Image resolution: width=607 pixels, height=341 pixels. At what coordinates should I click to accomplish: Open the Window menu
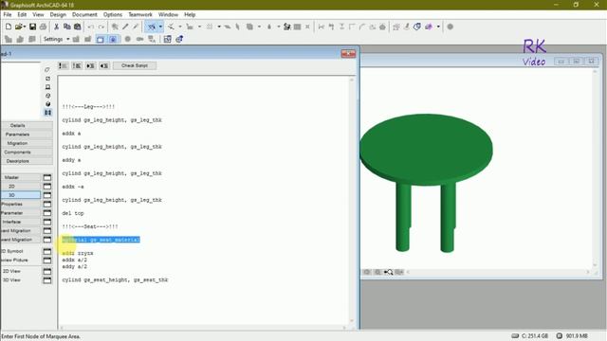coord(168,14)
